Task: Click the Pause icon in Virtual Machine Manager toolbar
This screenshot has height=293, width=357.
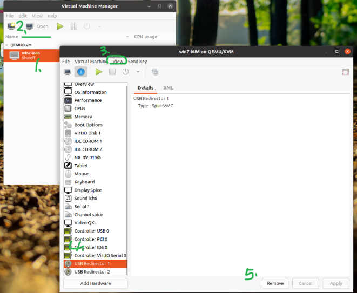Action: [x=74, y=26]
